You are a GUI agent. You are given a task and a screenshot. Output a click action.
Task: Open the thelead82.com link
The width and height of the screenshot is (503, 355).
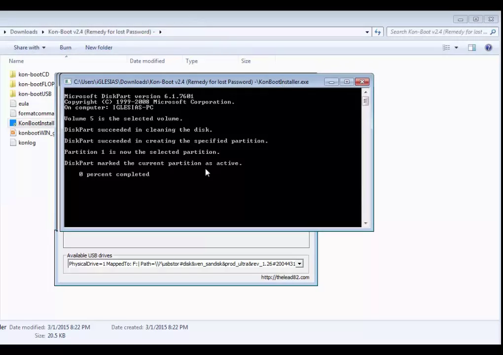(285, 278)
